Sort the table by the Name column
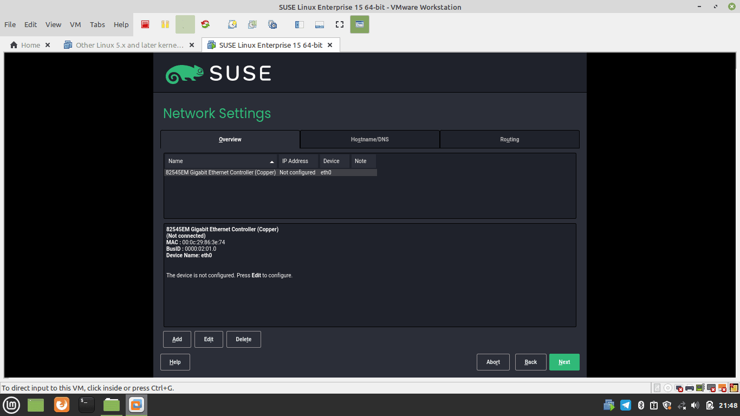 click(221, 161)
